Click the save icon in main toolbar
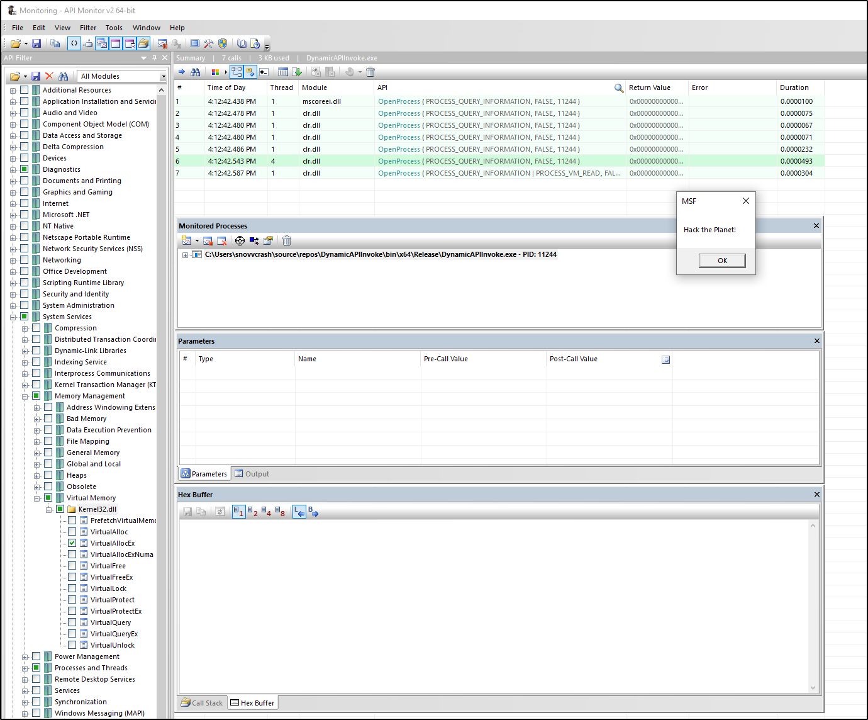The image size is (868, 720). [36, 43]
